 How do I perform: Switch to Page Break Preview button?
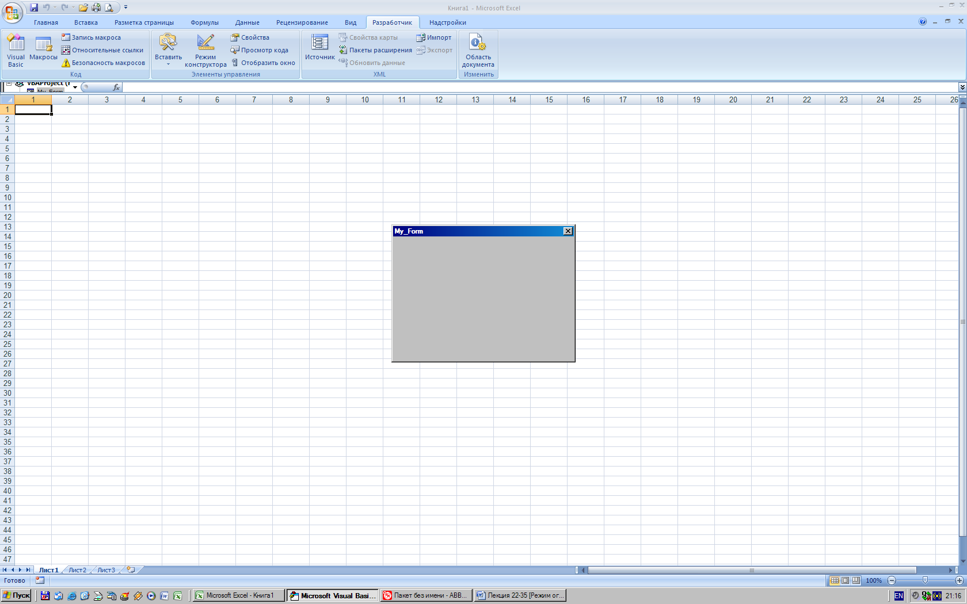point(856,580)
